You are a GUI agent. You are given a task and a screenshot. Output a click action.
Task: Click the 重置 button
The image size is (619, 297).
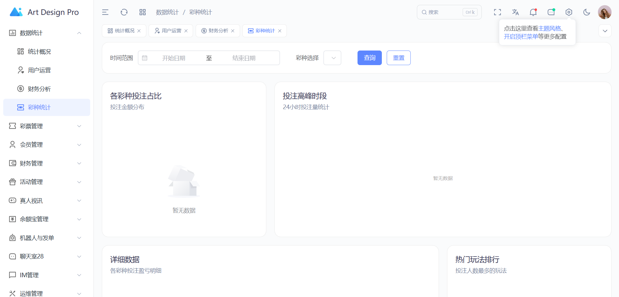(x=398, y=58)
